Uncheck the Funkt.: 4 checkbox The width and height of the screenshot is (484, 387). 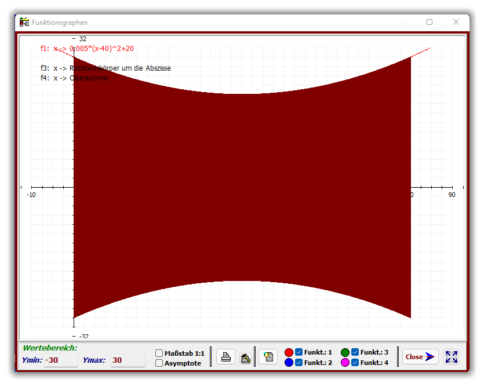tap(355, 363)
